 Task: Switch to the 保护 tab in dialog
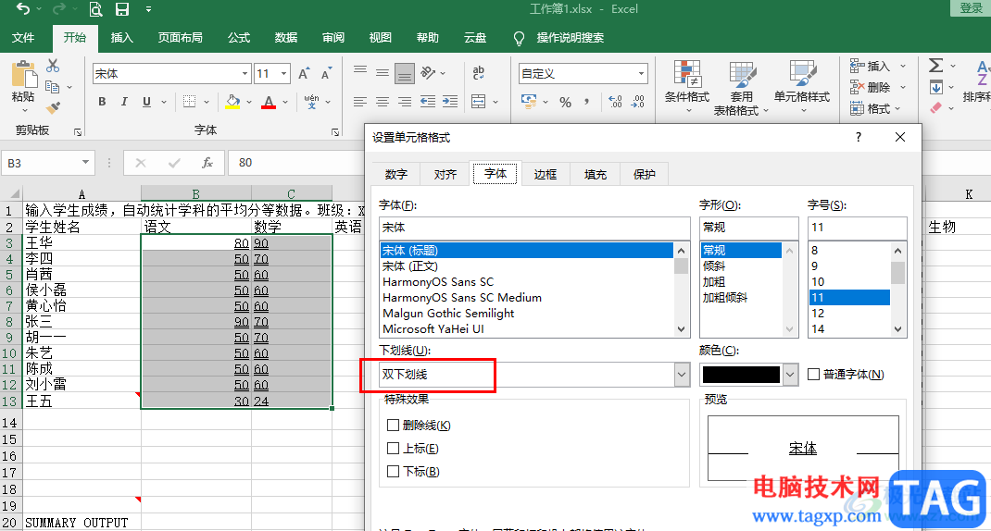click(x=644, y=174)
